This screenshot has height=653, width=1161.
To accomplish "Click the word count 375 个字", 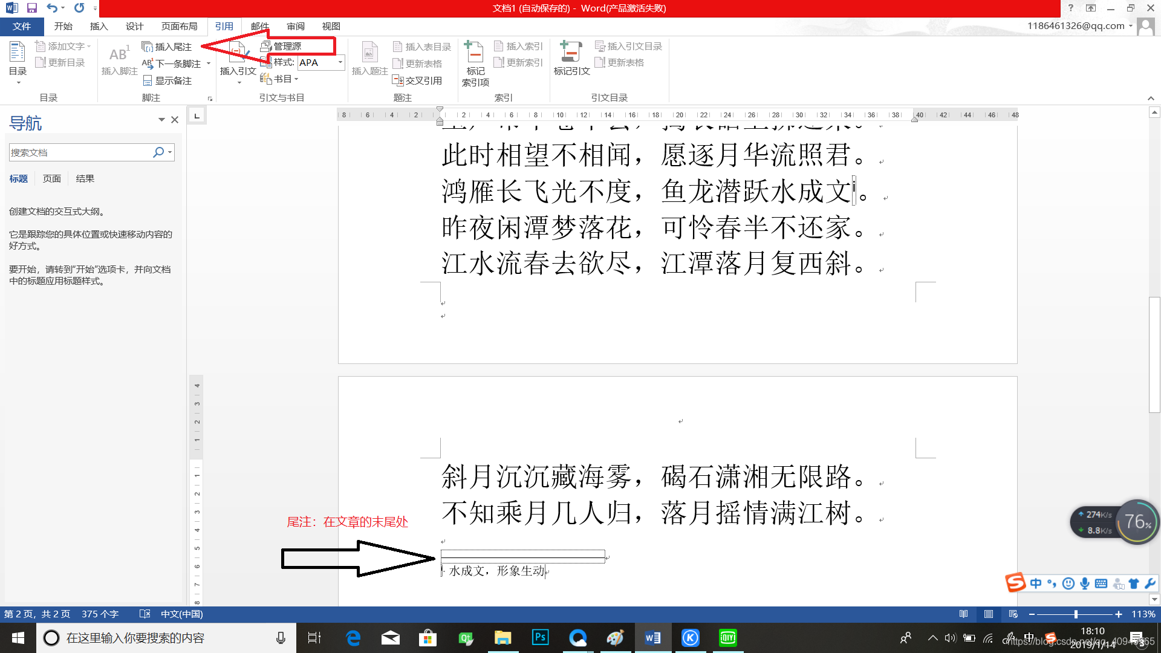I will 100,614.
